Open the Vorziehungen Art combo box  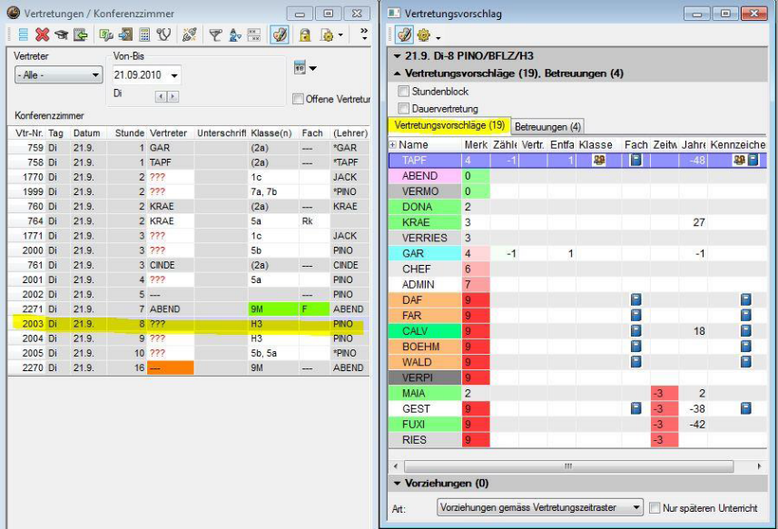pyautogui.click(x=540, y=507)
